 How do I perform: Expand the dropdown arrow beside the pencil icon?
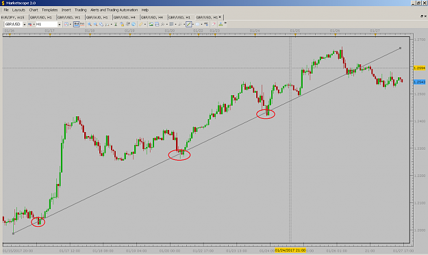tap(145, 24)
